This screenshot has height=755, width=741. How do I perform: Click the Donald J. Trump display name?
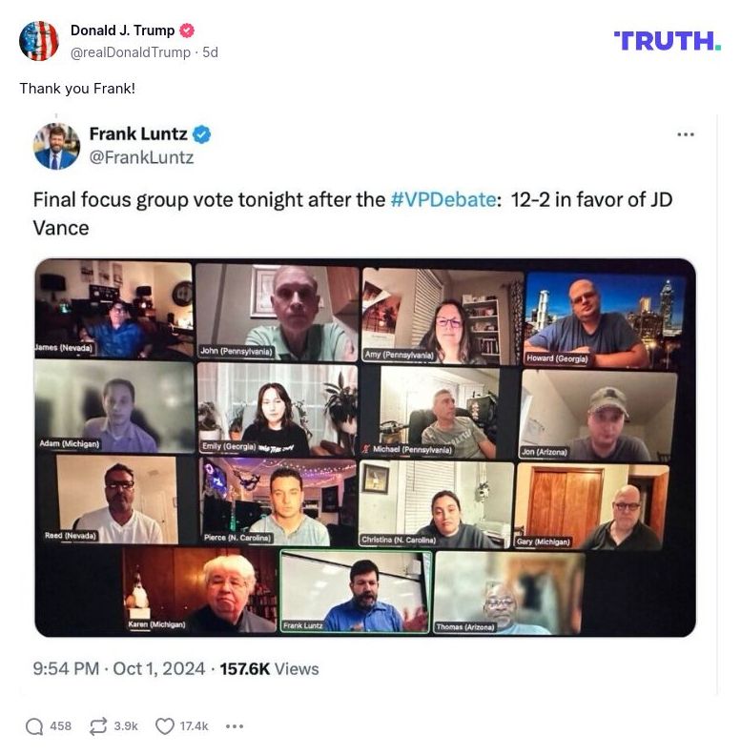tap(122, 31)
